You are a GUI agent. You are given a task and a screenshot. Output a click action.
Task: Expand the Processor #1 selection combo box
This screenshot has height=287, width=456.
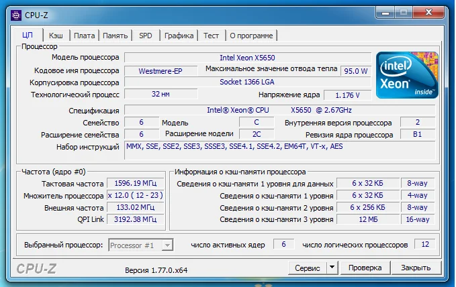click(x=141, y=245)
